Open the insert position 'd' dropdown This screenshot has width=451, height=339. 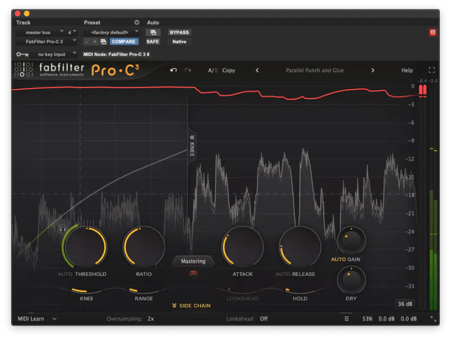pos(72,33)
